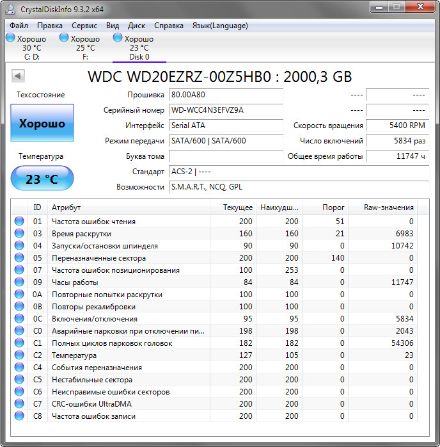Screen dimensions: 440x447
Task: Click the Наихудш... column header
Action: (279, 207)
